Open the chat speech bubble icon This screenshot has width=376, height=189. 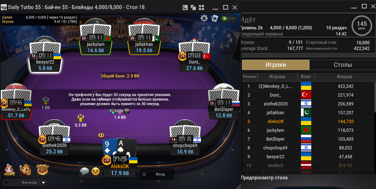coord(84,171)
